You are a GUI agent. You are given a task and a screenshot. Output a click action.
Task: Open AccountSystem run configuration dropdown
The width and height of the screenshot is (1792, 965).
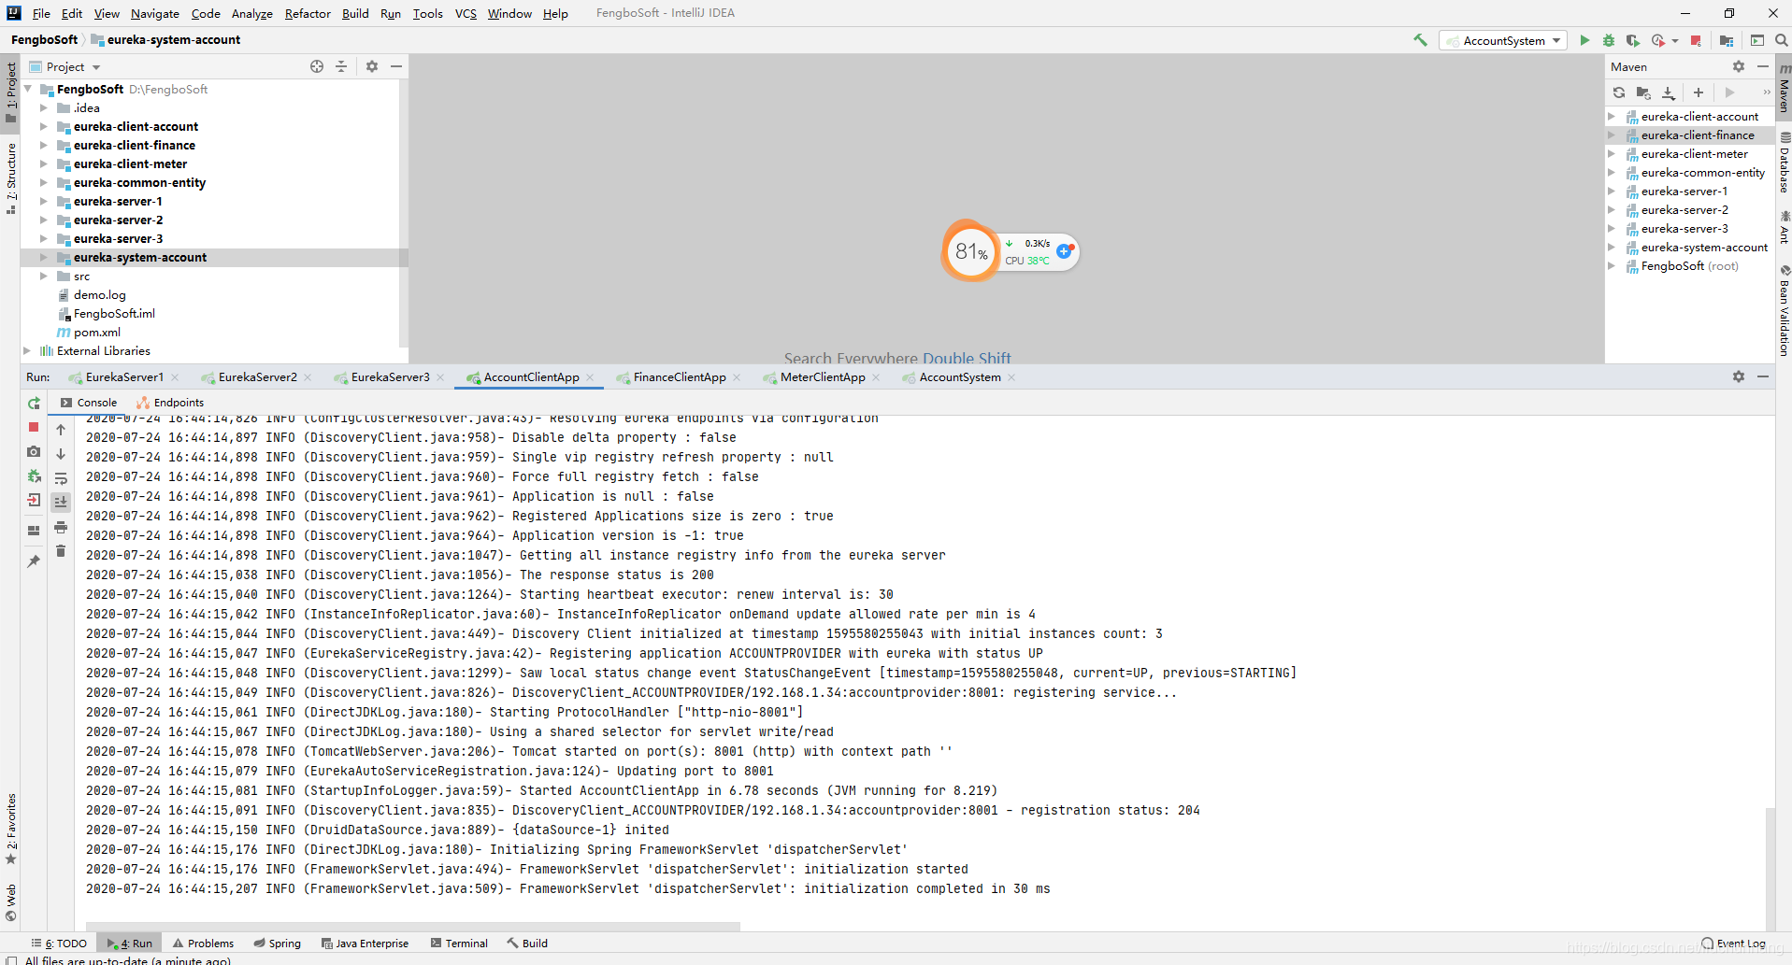(1504, 40)
